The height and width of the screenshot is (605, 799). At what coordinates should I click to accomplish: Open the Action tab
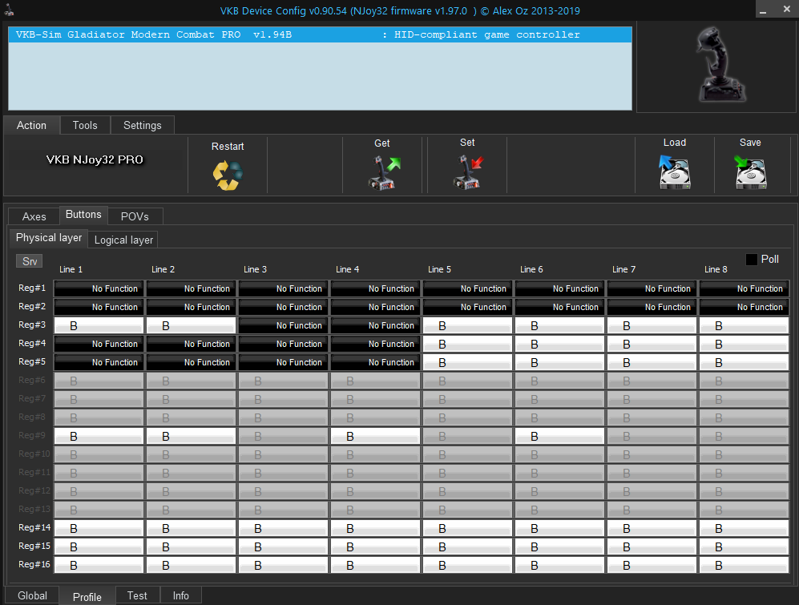pyautogui.click(x=31, y=125)
